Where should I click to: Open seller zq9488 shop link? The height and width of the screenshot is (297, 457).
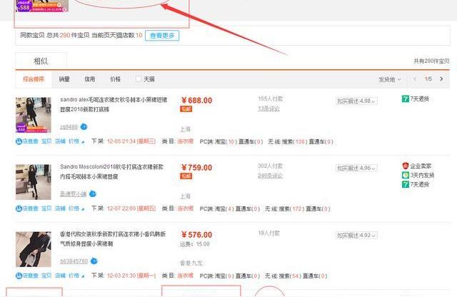(69, 127)
